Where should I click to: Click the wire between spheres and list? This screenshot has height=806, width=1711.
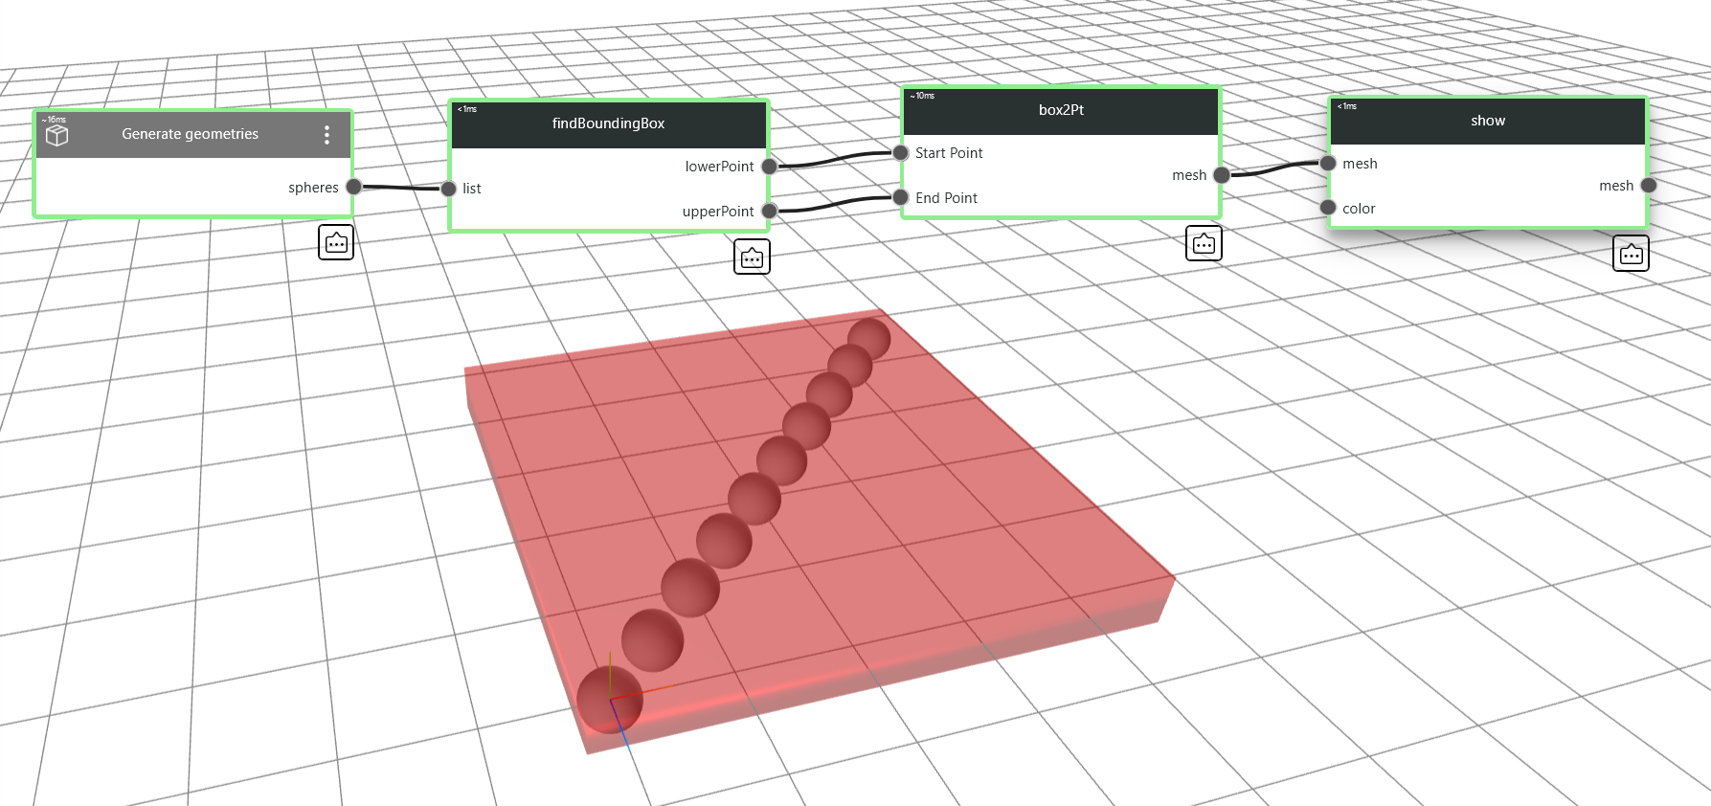click(x=401, y=188)
